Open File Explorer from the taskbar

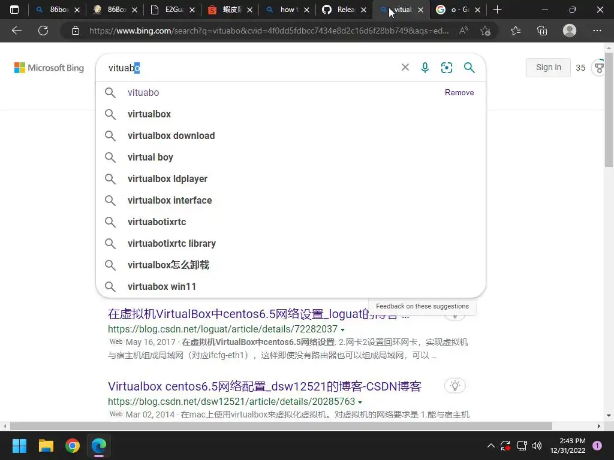click(x=46, y=446)
